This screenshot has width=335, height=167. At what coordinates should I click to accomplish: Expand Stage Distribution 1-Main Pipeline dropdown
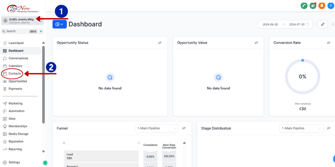point(301,128)
